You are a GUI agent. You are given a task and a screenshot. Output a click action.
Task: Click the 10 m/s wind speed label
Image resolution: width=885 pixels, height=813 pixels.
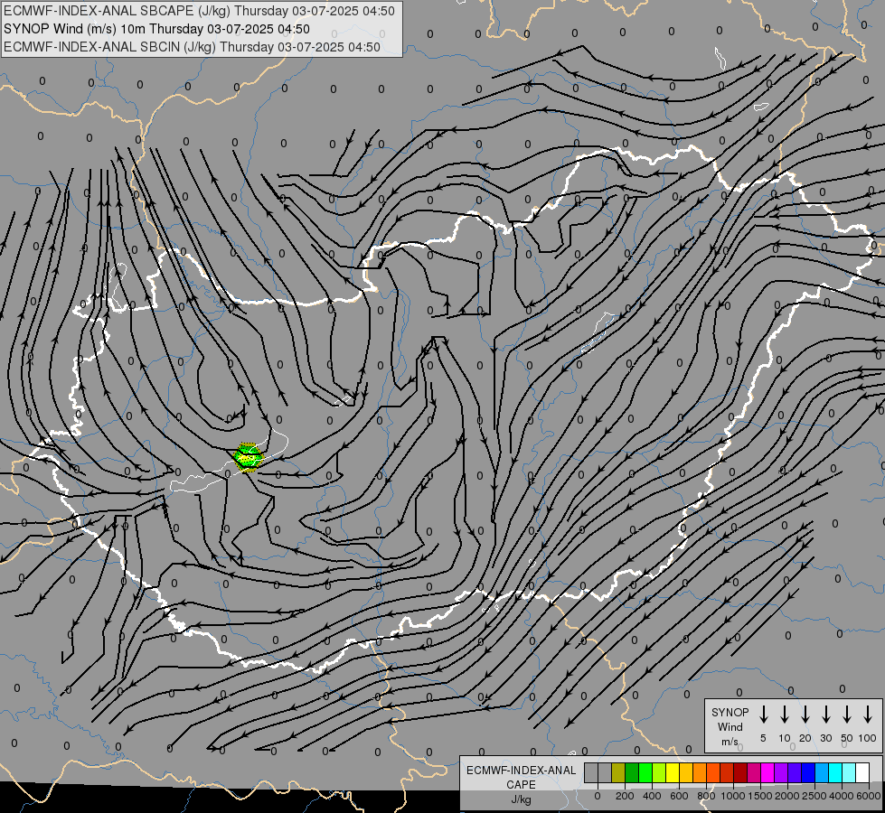click(x=785, y=738)
